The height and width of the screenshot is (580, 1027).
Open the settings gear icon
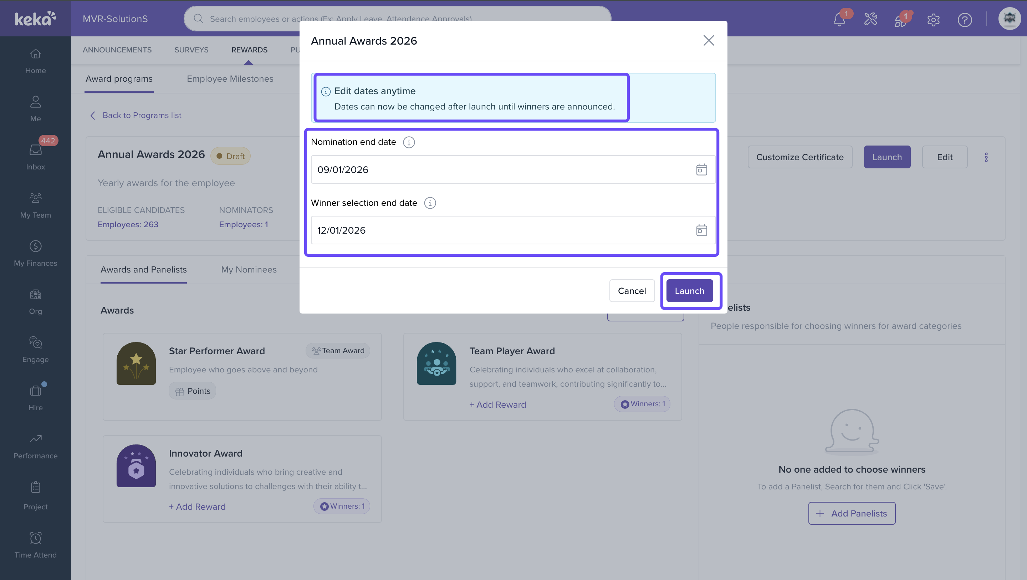(x=933, y=19)
